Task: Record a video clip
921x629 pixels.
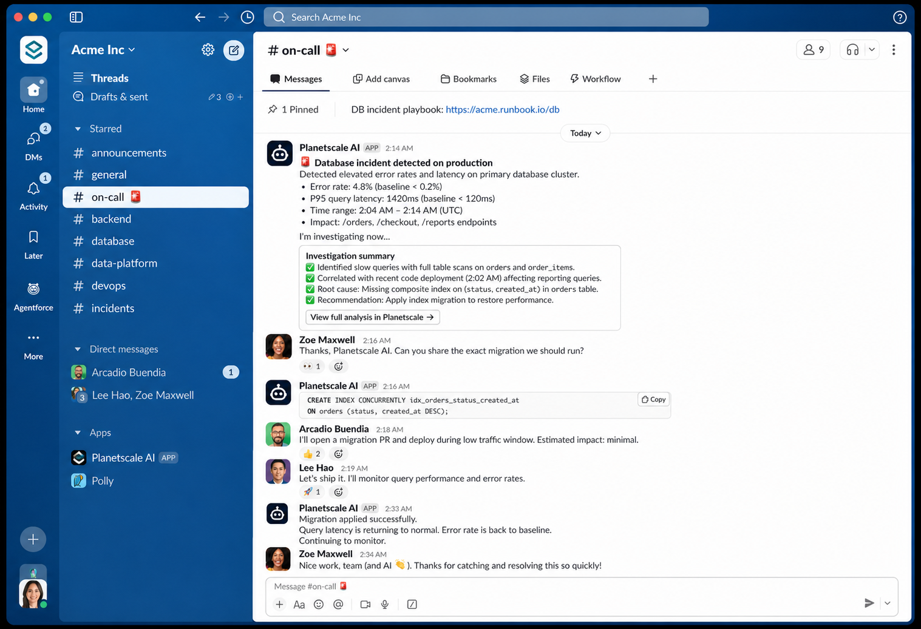Action: [x=365, y=604]
